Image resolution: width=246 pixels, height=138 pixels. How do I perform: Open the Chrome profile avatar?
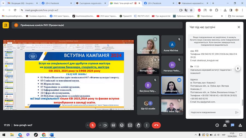tap(237, 10)
